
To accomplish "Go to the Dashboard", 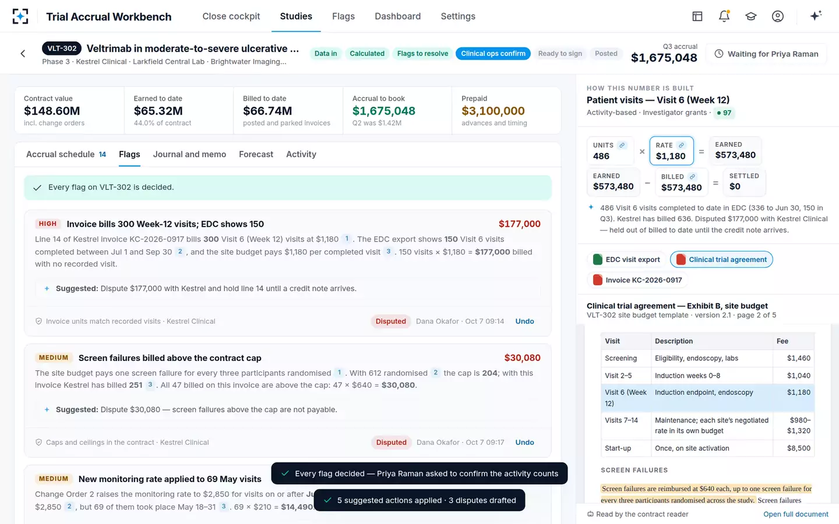I will pyautogui.click(x=397, y=16).
